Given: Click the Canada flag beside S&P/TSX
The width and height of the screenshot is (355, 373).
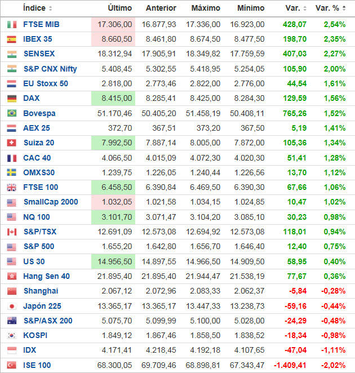Looking at the screenshot, I should coord(11,232).
